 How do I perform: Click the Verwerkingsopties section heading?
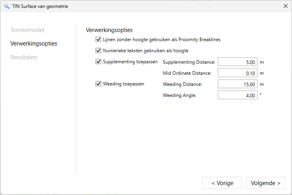point(109,30)
